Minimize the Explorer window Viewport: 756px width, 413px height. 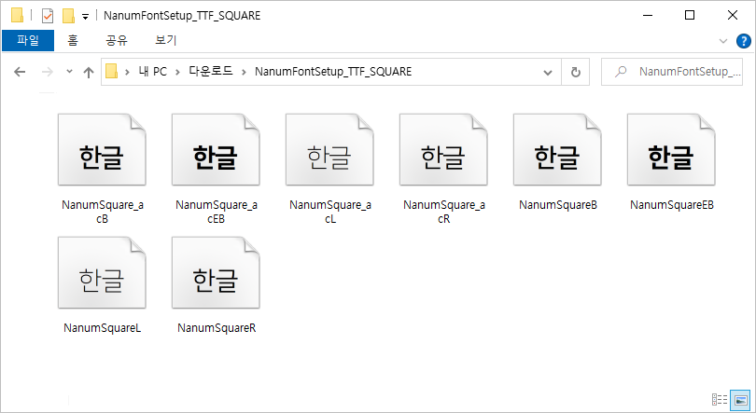(x=648, y=16)
